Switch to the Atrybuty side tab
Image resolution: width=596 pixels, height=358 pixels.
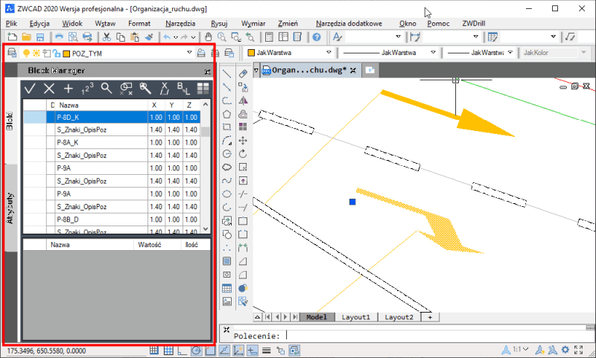(x=10, y=208)
